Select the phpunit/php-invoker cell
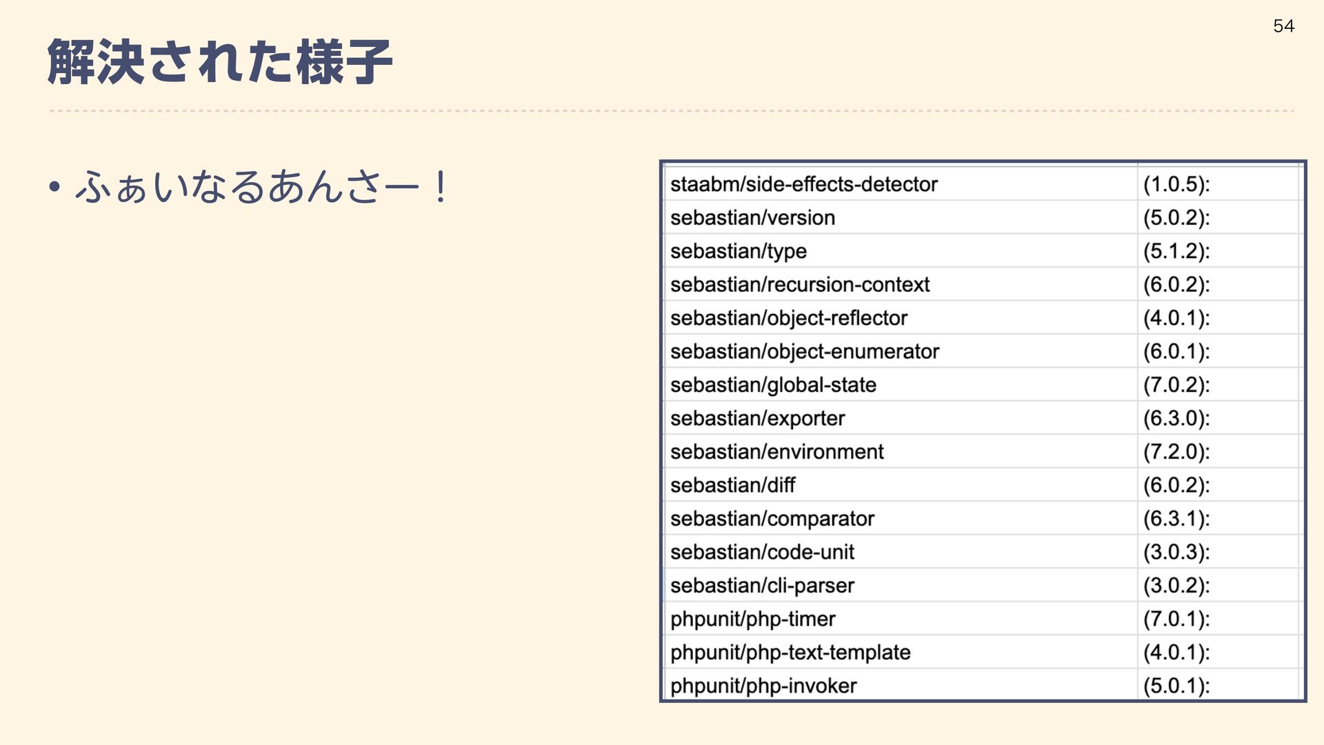The height and width of the screenshot is (745, 1324). click(x=763, y=686)
